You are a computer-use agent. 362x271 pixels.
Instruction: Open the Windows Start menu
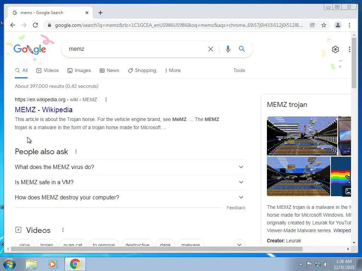[9, 264]
